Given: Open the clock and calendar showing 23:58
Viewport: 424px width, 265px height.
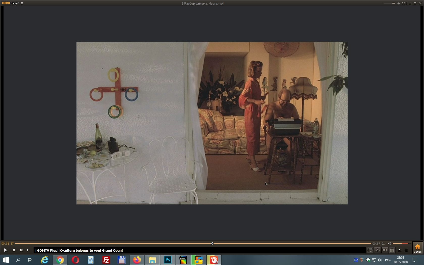Looking at the screenshot, I should tap(401, 260).
